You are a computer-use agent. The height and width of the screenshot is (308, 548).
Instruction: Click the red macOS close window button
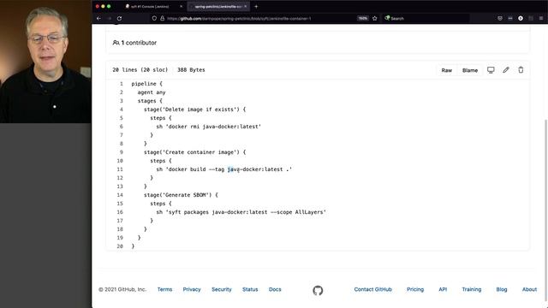[x=97, y=6]
